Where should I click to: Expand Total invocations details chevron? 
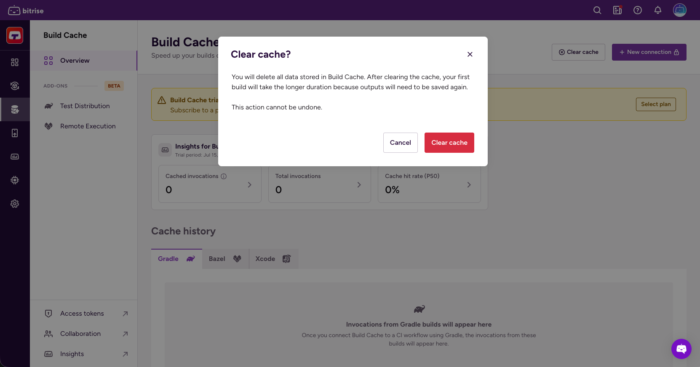pos(359,185)
